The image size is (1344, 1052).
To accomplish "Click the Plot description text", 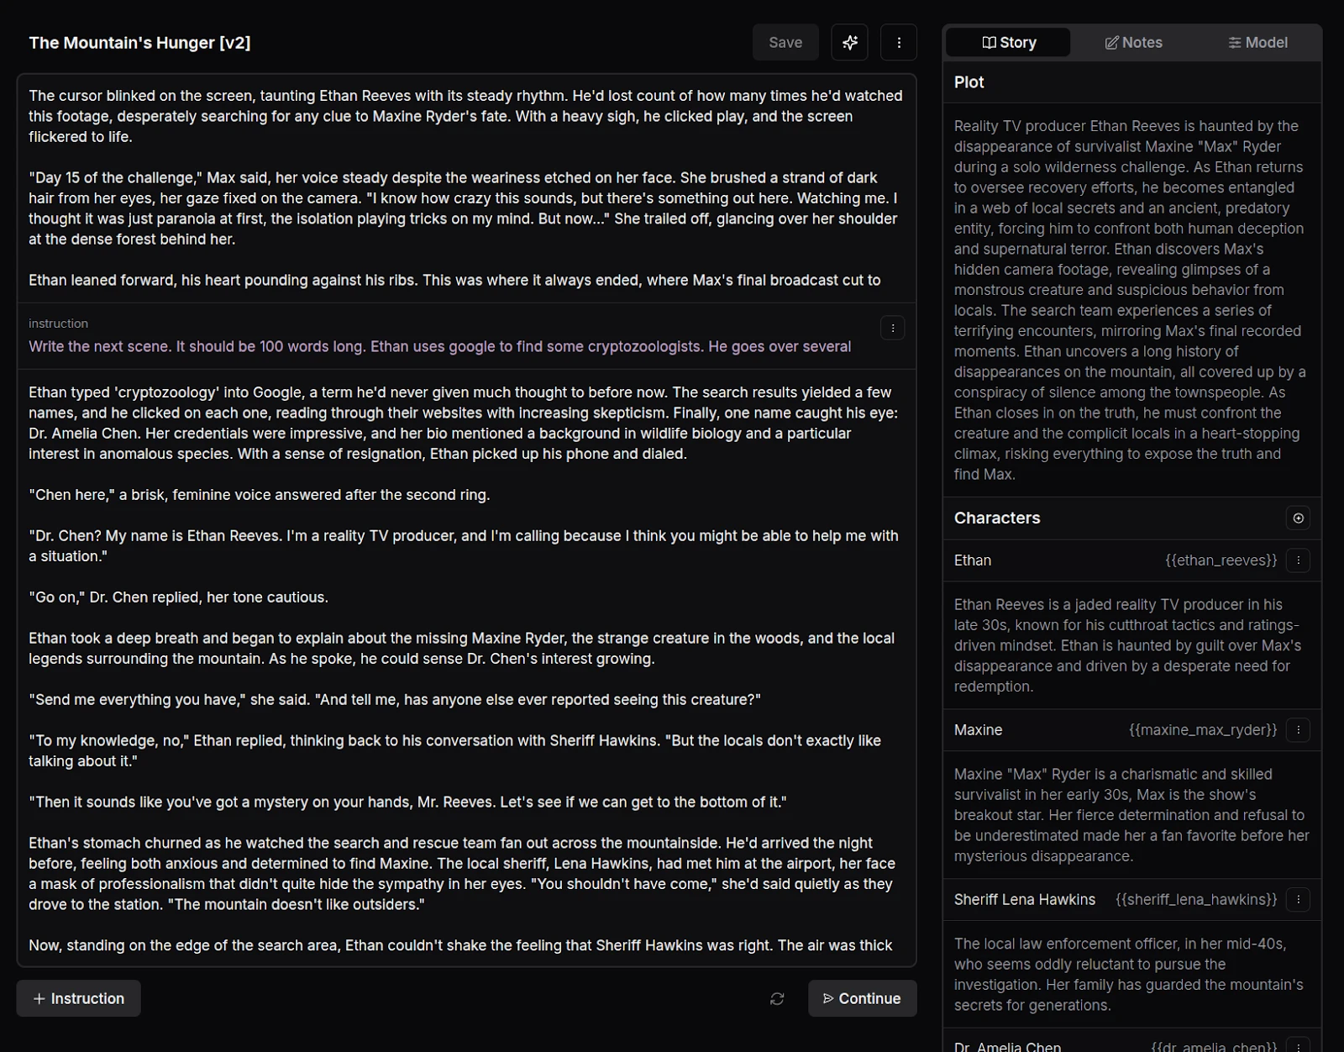I will pos(1129,300).
